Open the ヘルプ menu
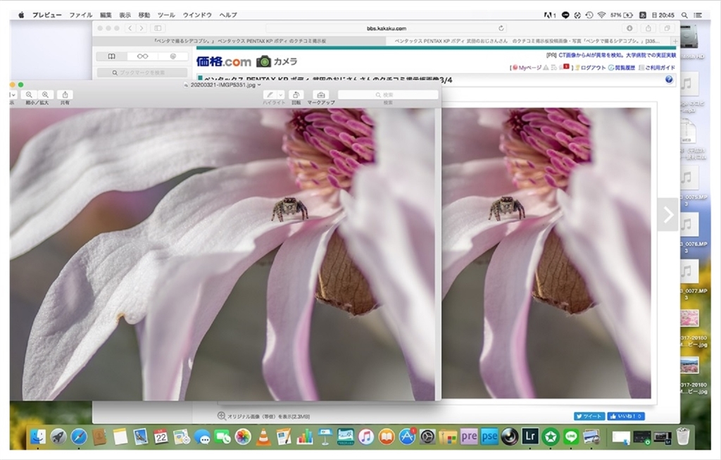 coord(228,15)
